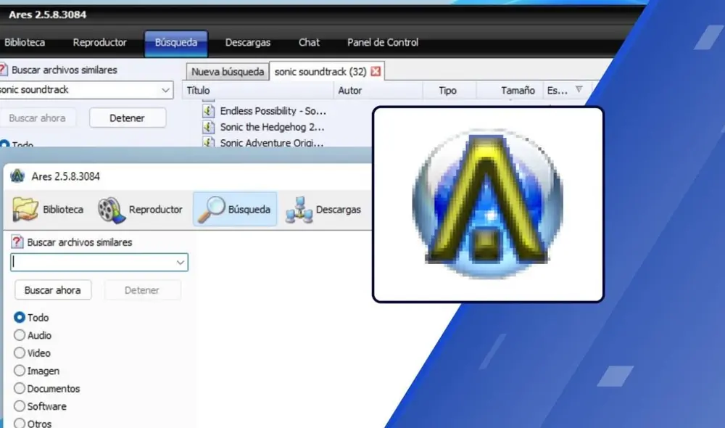
Task: Click sort arrow on the Es... column
Action: point(579,90)
